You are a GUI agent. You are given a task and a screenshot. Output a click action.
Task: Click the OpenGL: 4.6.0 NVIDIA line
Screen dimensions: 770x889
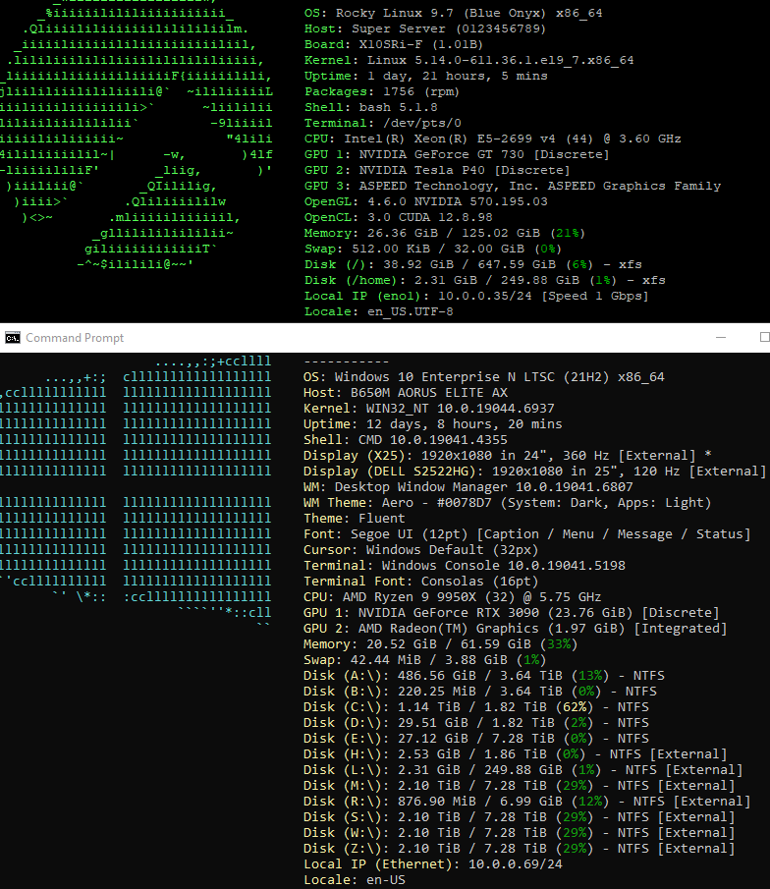click(x=426, y=201)
